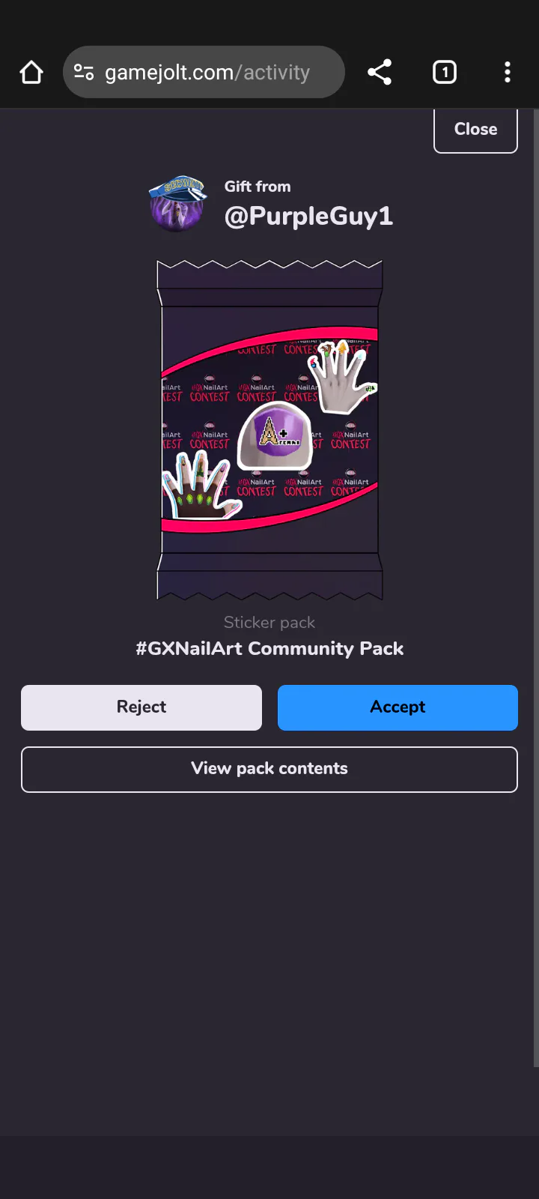Open the tab switcher showing 1 tab
539x1199 pixels.
tap(445, 73)
